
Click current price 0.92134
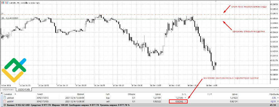pos(234,101)
